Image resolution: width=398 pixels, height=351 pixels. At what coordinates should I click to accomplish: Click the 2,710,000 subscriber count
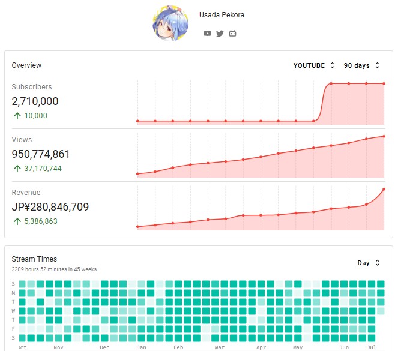pos(35,101)
